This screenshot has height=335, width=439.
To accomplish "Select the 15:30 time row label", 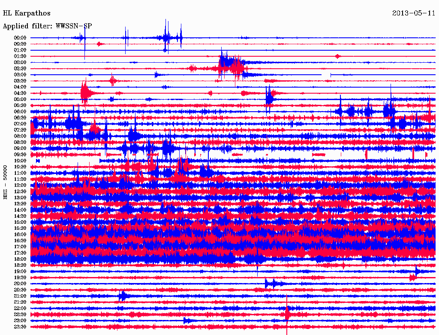I will coord(20,228).
